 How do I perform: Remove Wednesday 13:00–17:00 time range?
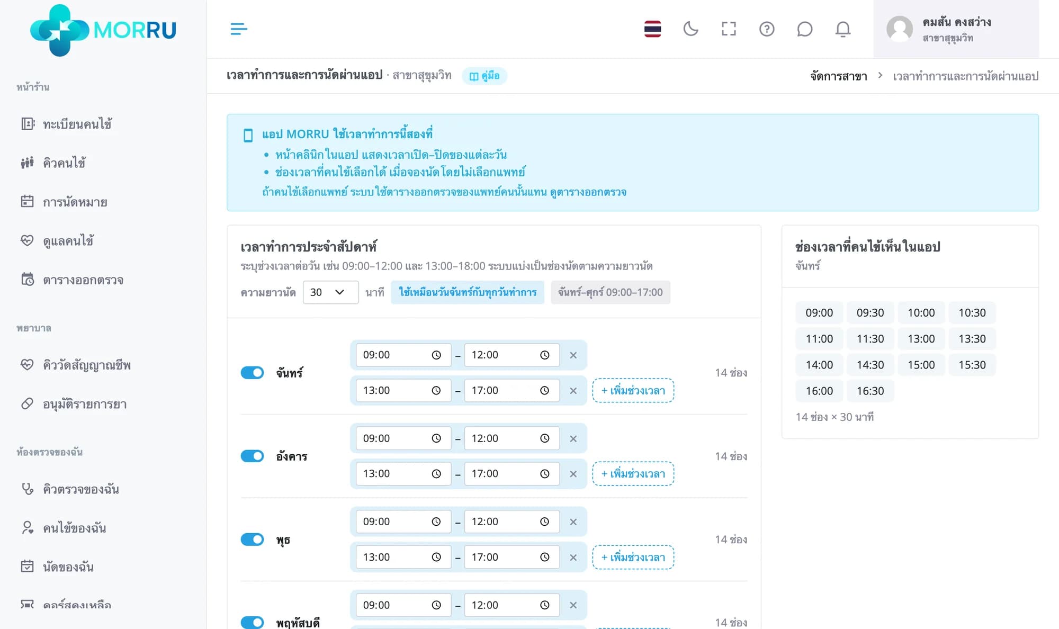pos(573,557)
